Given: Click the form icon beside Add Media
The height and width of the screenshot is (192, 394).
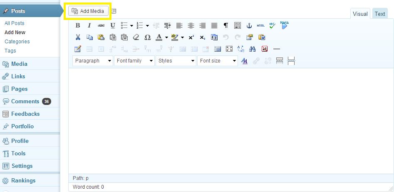Looking at the screenshot, I should (x=114, y=11).
